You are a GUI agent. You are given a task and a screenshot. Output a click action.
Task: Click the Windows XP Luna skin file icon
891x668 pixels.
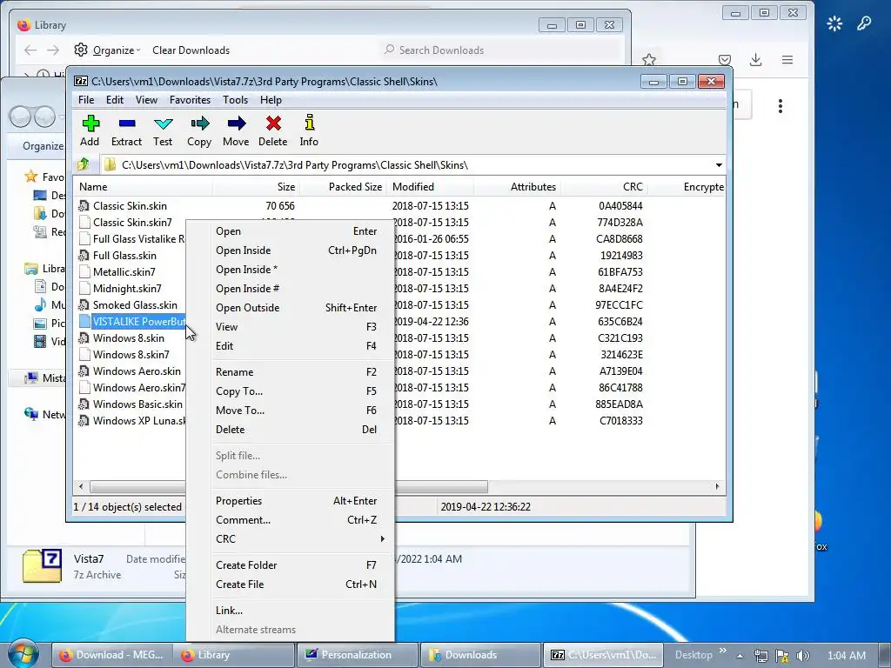point(84,421)
